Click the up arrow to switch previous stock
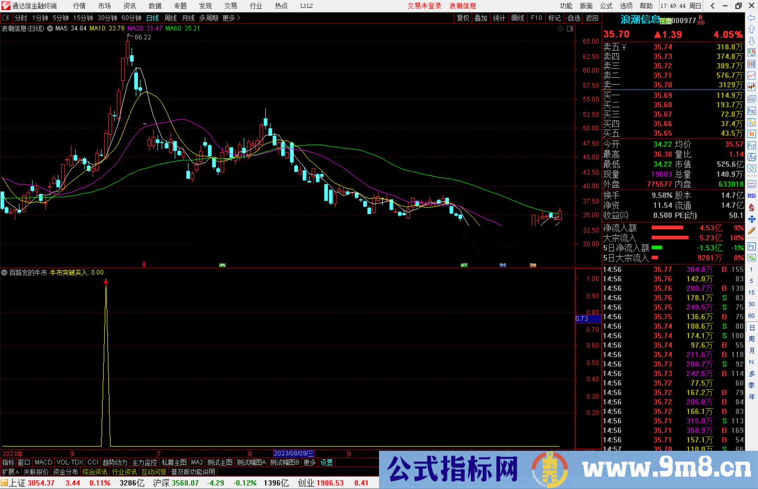This screenshot has width=758, height=489. tap(752, 29)
